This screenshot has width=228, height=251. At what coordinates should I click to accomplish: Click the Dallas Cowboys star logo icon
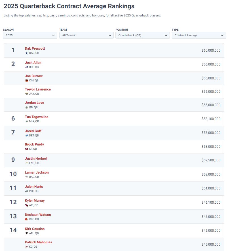[27, 53]
